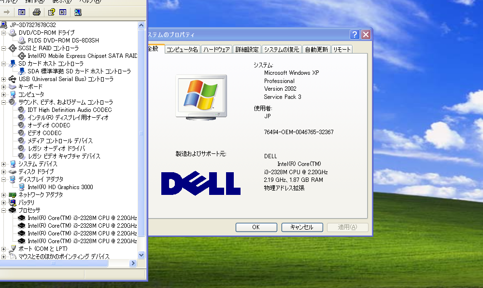This screenshot has height=288, width=483.
Task: Select Intel HD Graphics 3000 device icon
Action: pyautogui.click(x=22, y=187)
